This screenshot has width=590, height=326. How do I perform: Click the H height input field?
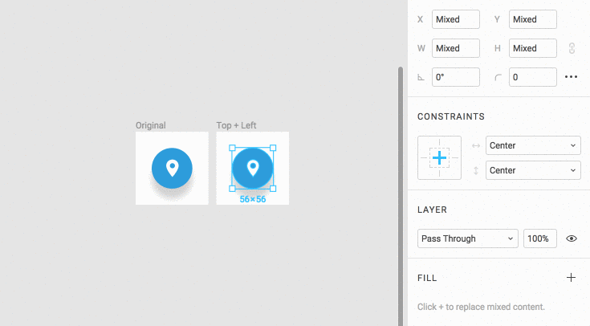[x=533, y=48]
